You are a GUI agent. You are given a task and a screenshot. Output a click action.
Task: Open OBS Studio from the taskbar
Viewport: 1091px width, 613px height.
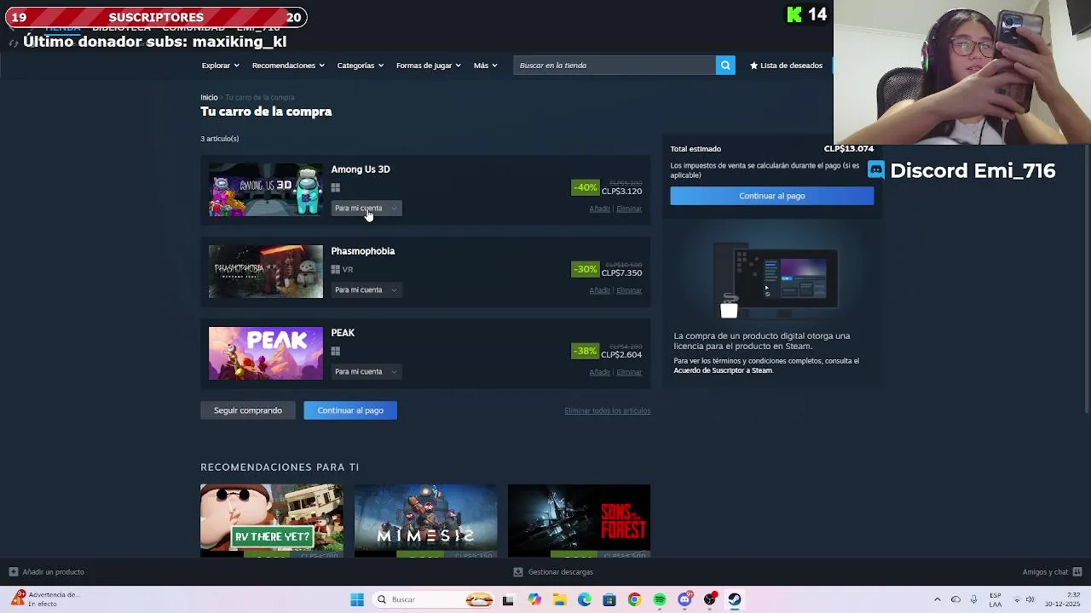point(710,599)
